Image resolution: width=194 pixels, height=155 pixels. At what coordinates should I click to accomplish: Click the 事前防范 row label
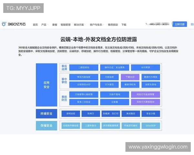coord(64,98)
